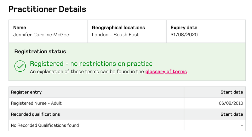Viewport: 252px width, 137px height.
Task: Click the Name field label
Action: (20, 27)
